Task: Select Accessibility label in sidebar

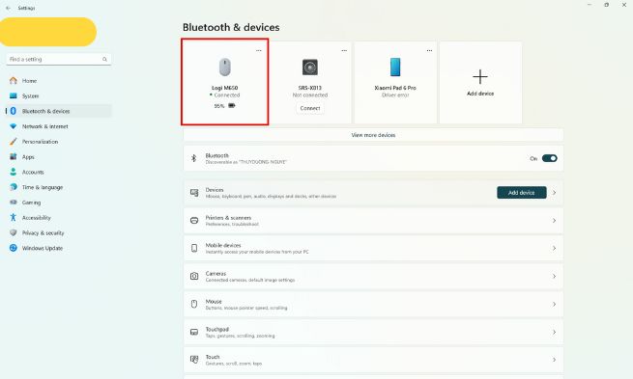Action: (37, 218)
